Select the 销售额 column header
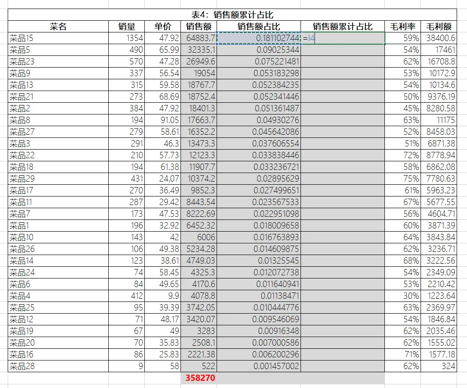467x388 pixels. (x=199, y=27)
